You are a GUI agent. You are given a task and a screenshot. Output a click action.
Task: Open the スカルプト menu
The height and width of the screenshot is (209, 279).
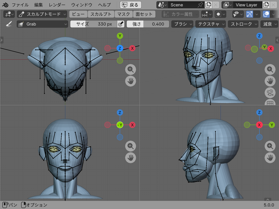[101, 14]
